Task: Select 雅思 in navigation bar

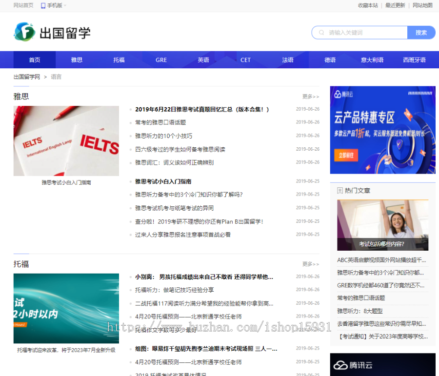Action: click(77, 59)
